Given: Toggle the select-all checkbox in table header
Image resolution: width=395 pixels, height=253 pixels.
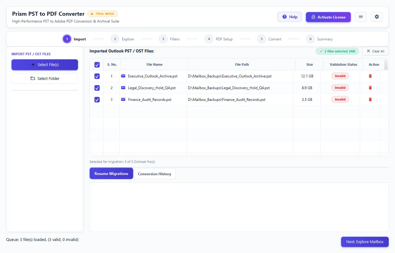Looking at the screenshot, I should pyautogui.click(x=97, y=65).
